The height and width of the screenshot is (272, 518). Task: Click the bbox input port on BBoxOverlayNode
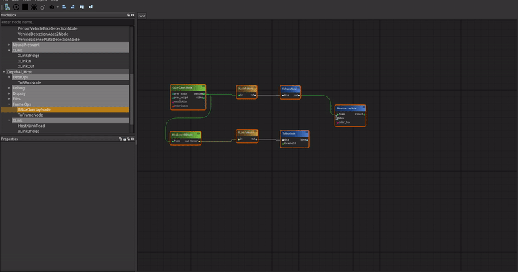point(337,119)
